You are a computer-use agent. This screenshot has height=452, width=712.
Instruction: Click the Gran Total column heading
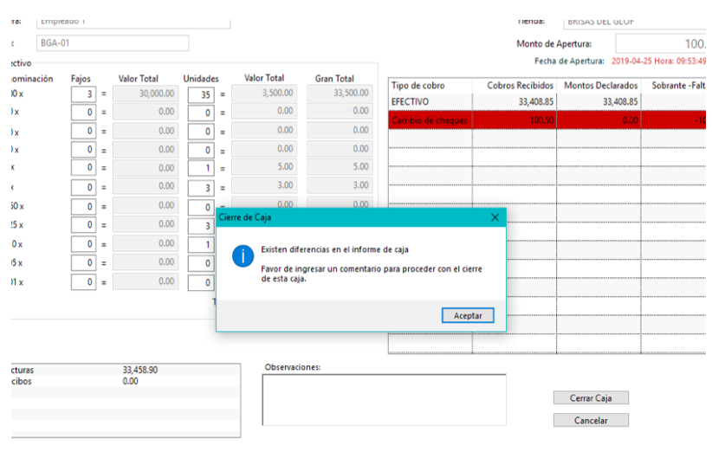tap(334, 79)
